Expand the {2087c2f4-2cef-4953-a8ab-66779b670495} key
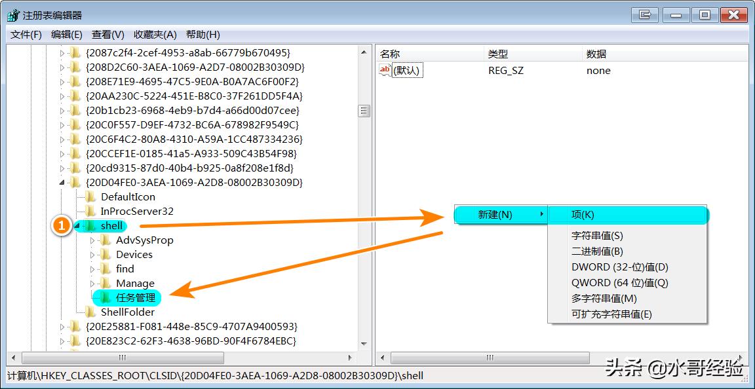The image size is (755, 389). (x=62, y=53)
